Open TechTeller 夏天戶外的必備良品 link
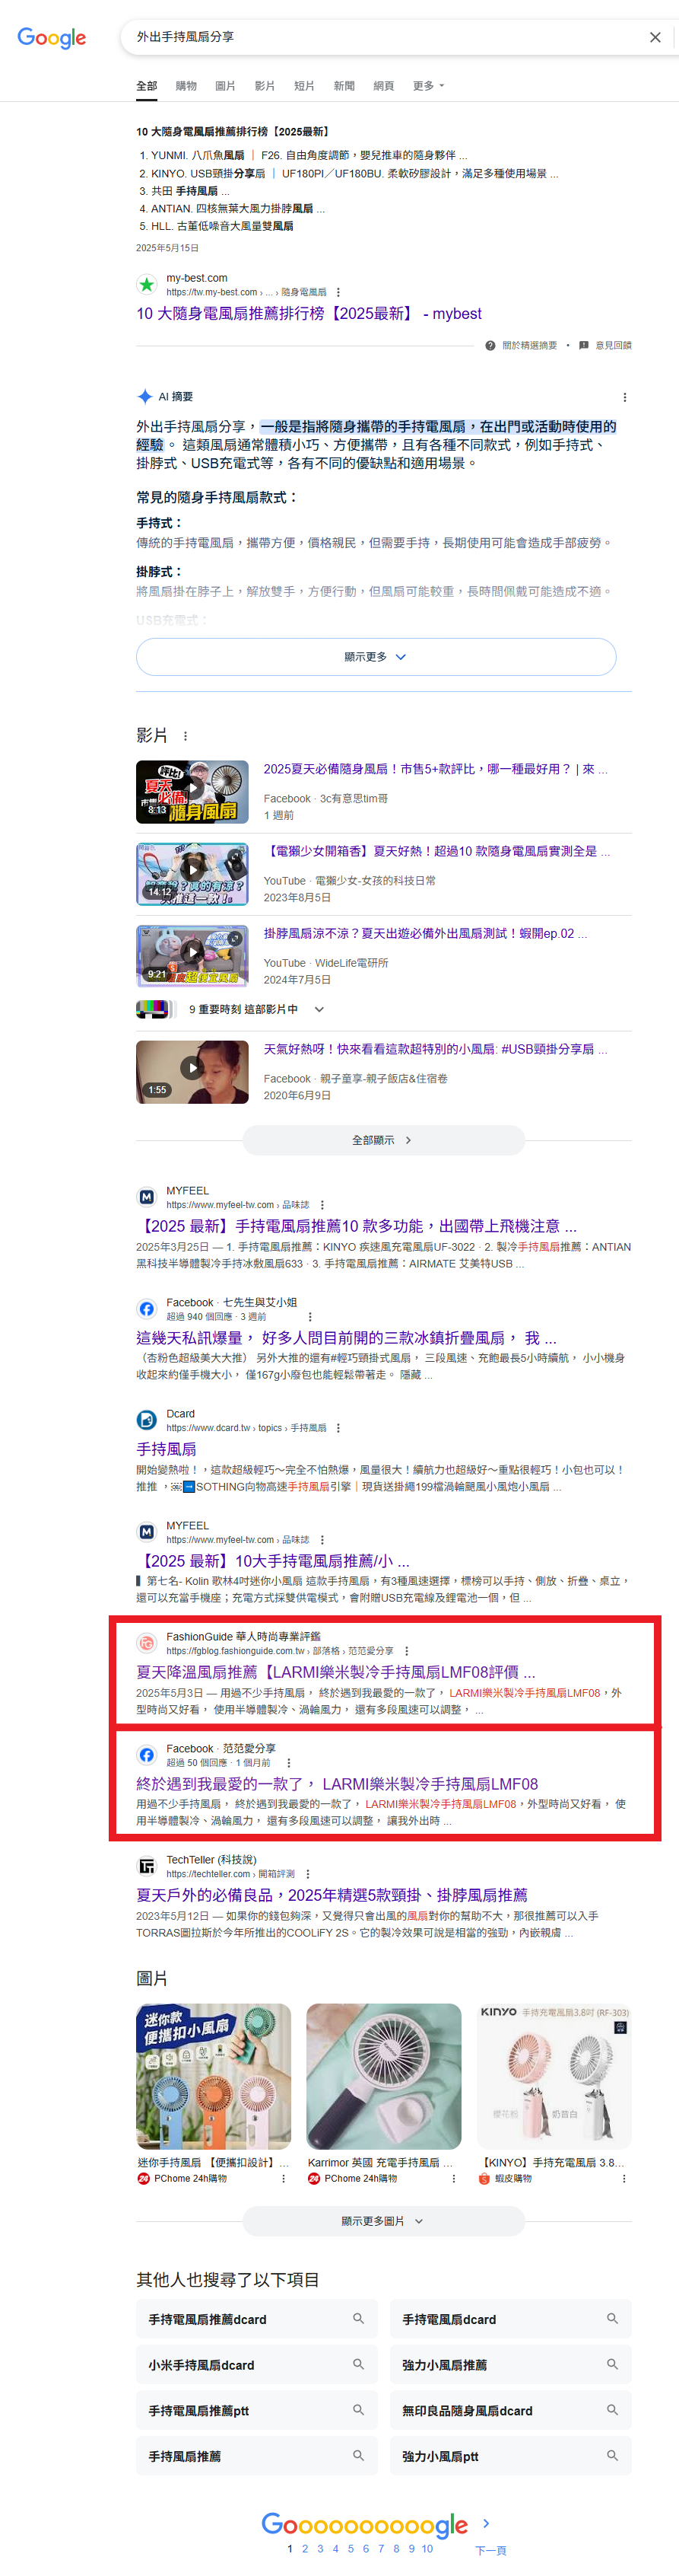The width and height of the screenshot is (679, 2576). (x=332, y=1895)
